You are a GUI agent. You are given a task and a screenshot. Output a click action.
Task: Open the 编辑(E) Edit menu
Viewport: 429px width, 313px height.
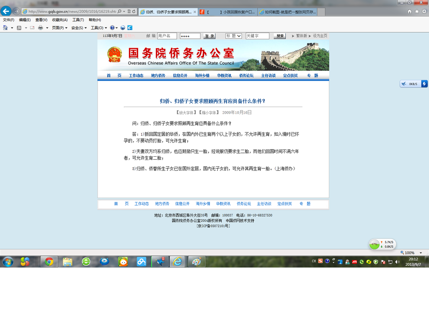[25, 20]
